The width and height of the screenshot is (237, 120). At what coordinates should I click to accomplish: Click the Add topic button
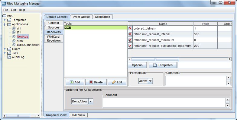[x=75, y=82]
